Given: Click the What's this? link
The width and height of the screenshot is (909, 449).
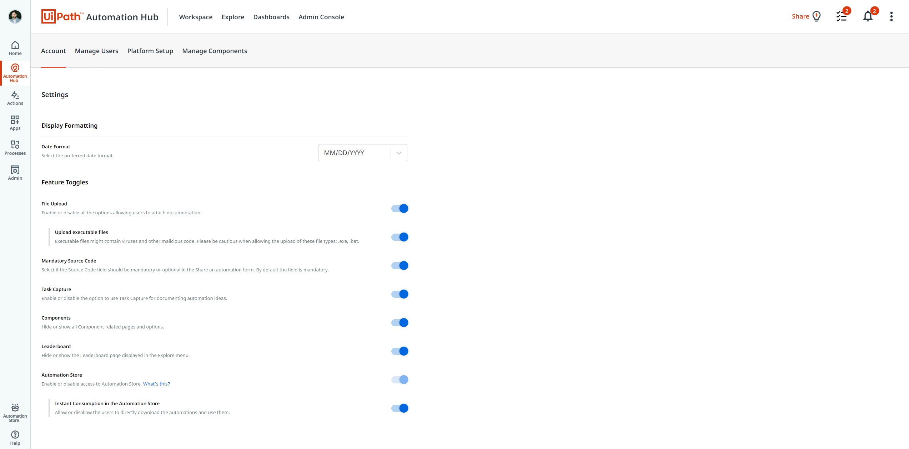Looking at the screenshot, I should tap(156, 384).
